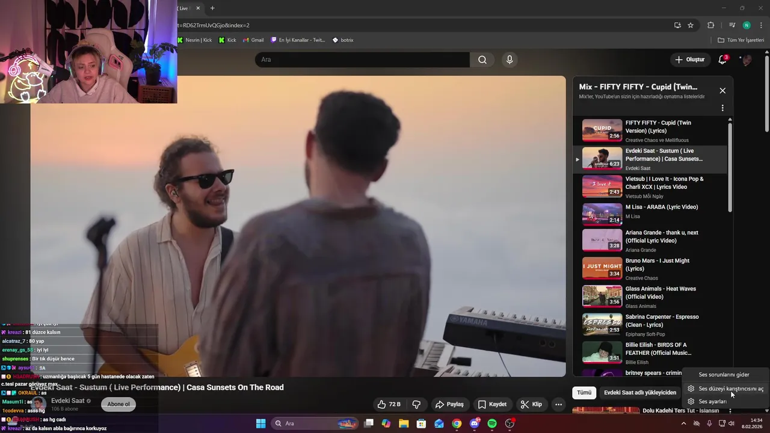Start voice search with the microphone icon

point(510,60)
